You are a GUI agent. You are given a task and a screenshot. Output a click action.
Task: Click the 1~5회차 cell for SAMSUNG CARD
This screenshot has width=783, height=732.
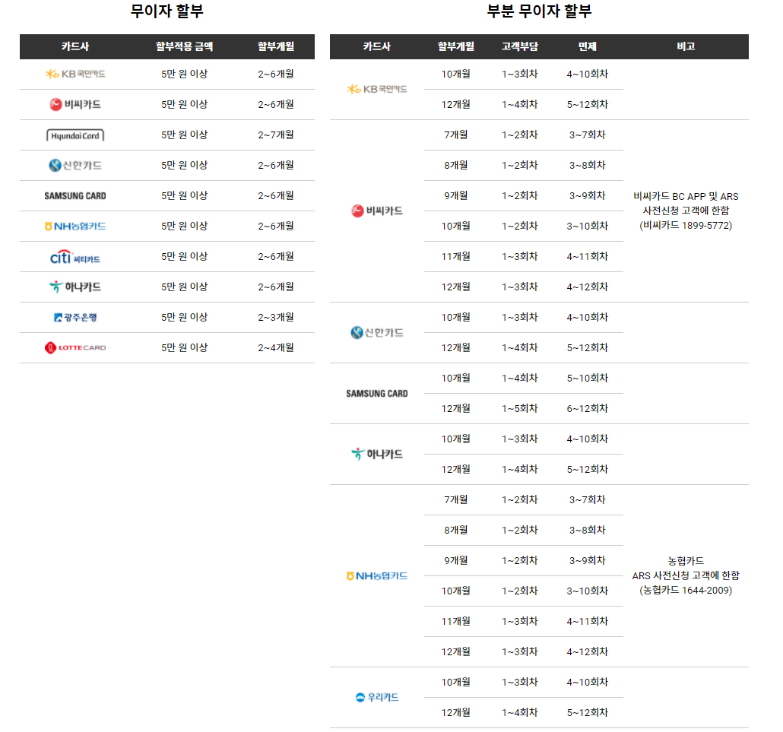tap(520, 408)
